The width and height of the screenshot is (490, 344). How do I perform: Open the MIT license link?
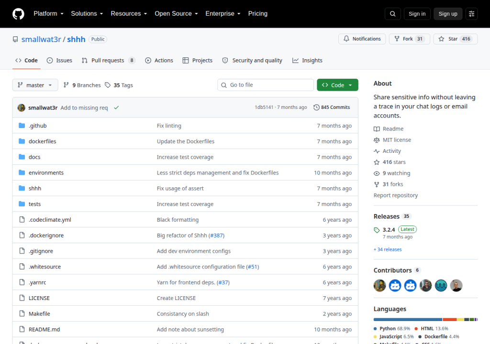[x=392, y=140]
